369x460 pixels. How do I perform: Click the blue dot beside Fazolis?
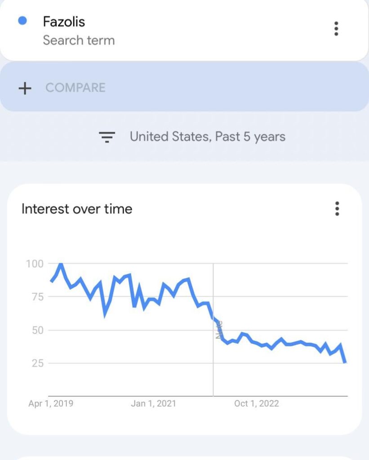[22, 21]
